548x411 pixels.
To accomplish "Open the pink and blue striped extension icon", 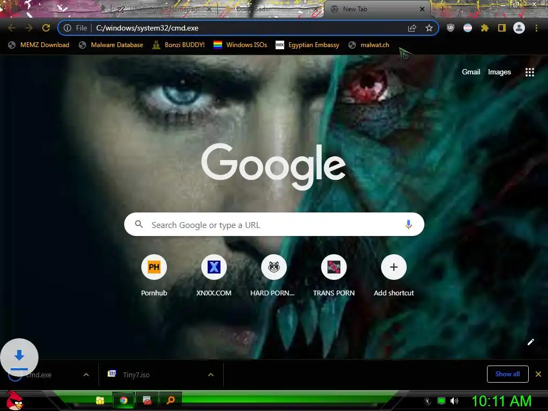I will click(468, 28).
